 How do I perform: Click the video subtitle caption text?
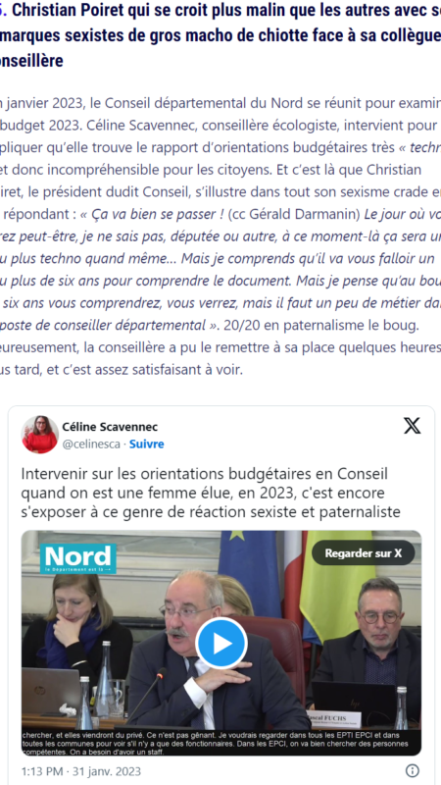tap(220, 743)
